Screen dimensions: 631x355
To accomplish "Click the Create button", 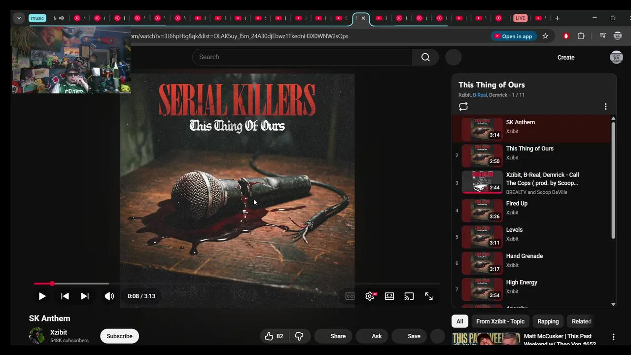I will [x=566, y=58].
